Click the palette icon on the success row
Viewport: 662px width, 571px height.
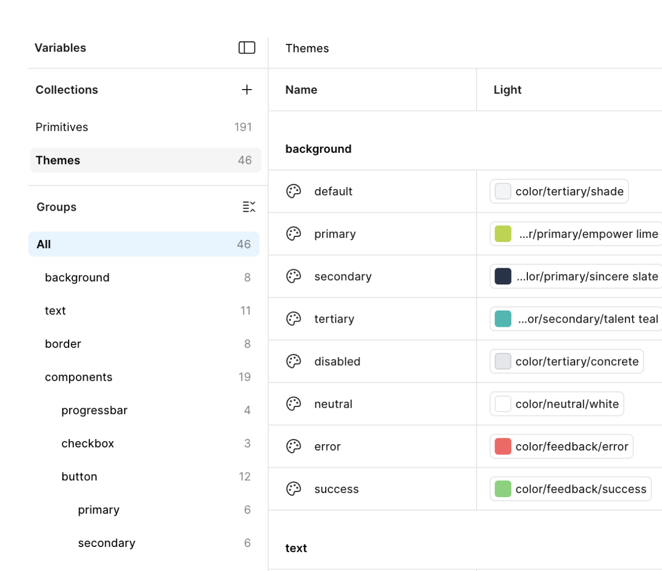point(294,489)
